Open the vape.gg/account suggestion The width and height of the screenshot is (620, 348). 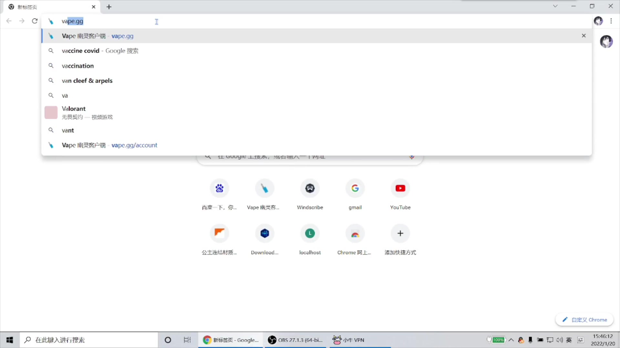click(x=316, y=145)
